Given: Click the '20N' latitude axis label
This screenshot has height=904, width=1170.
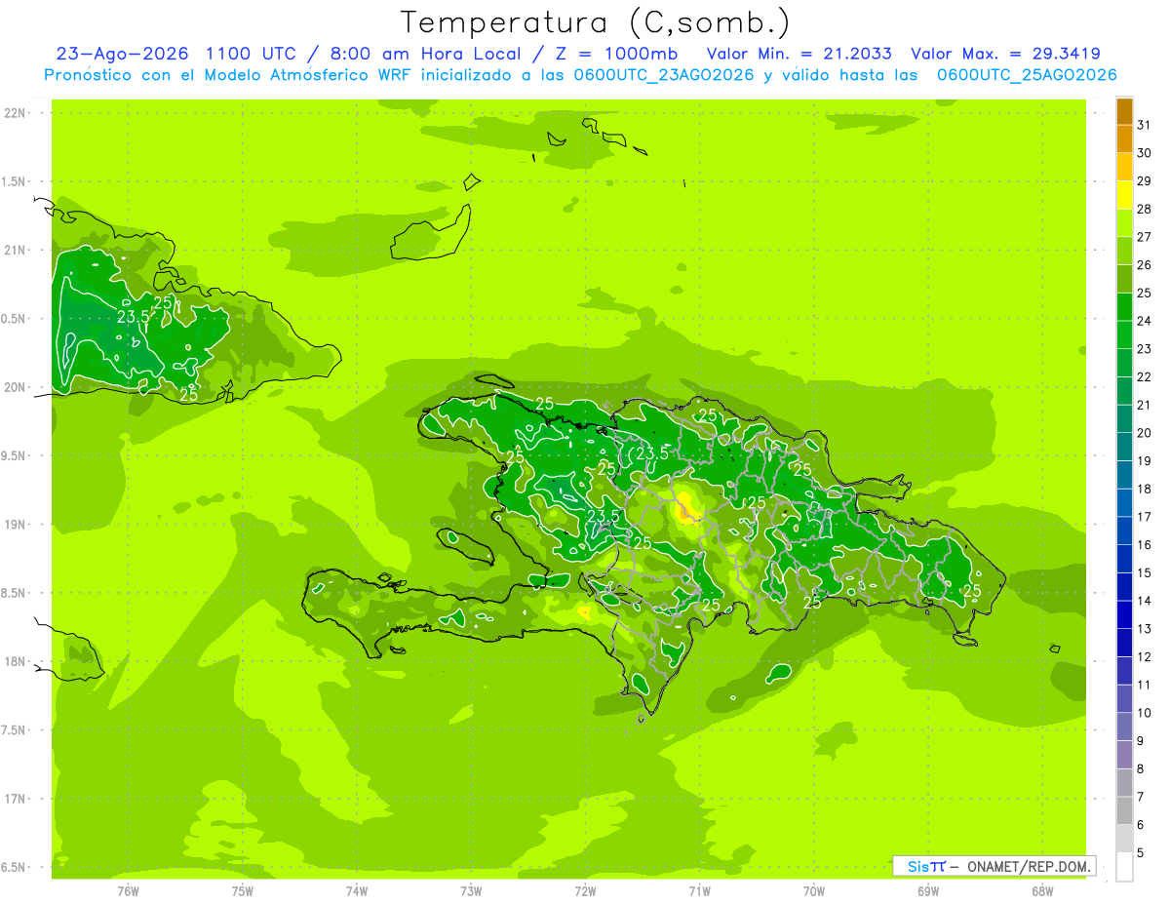Looking at the screenshot, I should [x=16, y=387].
